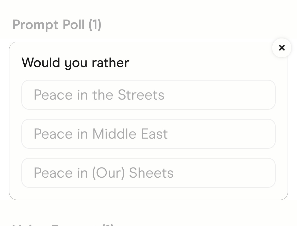Click the partially visible Voice Prompt heading

63,224
